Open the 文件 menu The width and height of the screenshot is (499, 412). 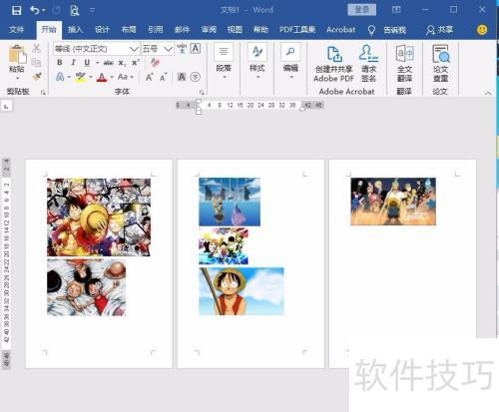(x=16, y=30)
